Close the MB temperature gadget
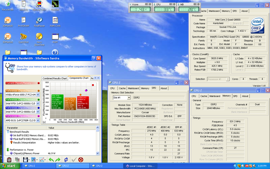Screen dimensions: 270x169 (198, 4)
